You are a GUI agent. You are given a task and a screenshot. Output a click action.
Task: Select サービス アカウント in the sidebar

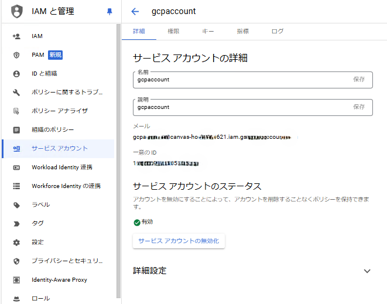pyautogui.click(x=58, y=148)
